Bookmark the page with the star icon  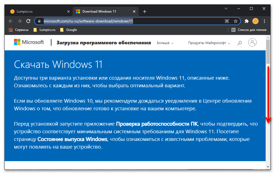click(235, 21)
